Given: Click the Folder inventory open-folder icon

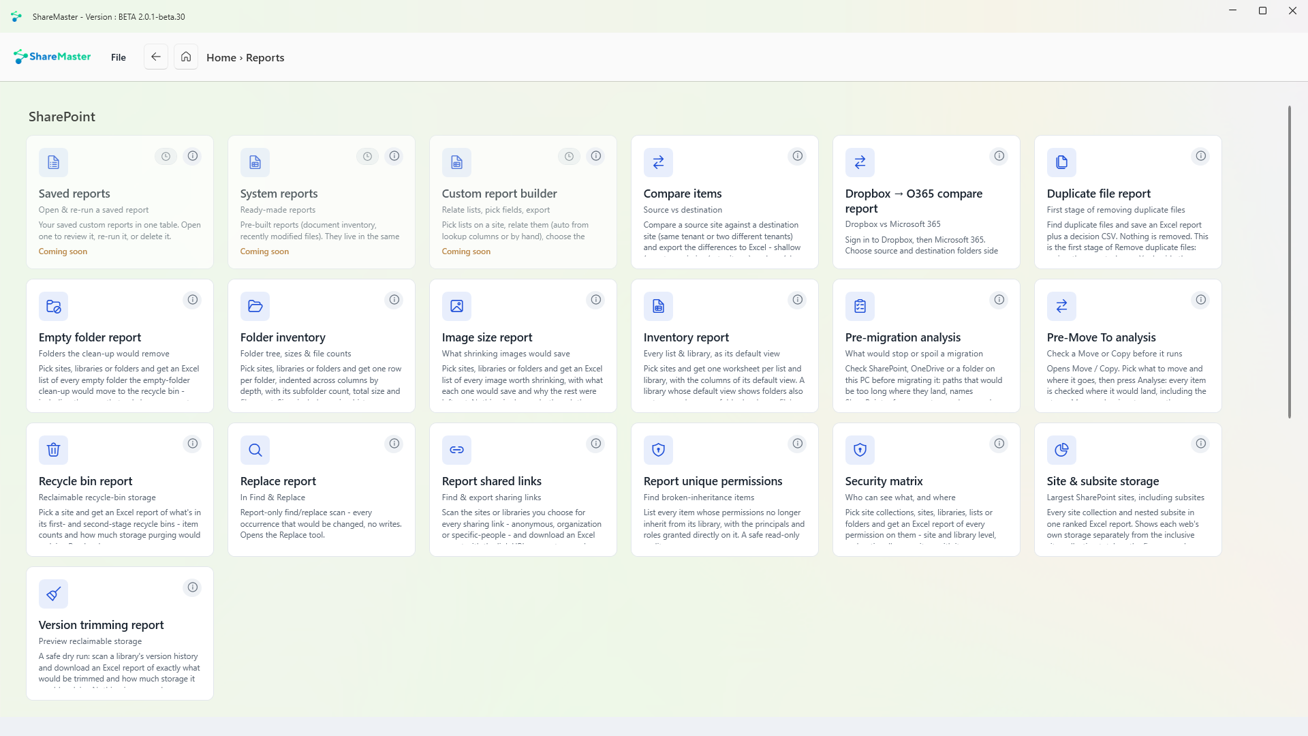Looking at the screenshot, I should [x=255, y=306].
